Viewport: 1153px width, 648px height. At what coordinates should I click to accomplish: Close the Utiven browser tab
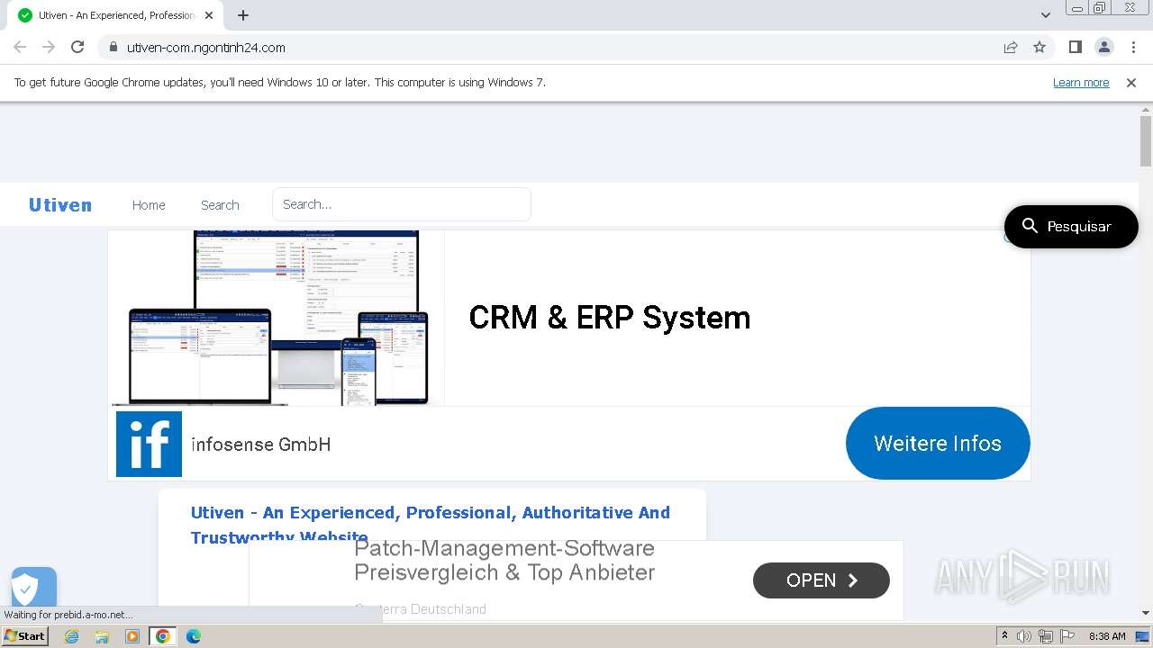click(209, 15)
